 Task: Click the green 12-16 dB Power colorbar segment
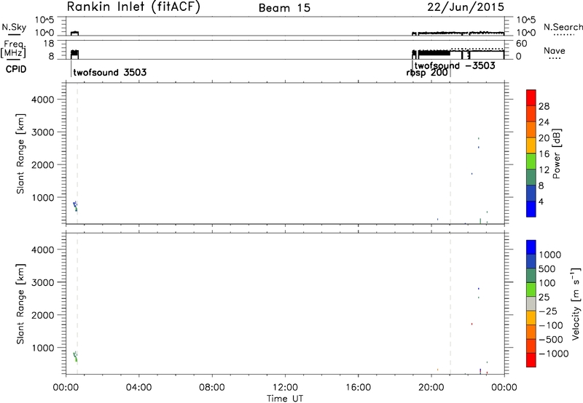click(531, 161)
